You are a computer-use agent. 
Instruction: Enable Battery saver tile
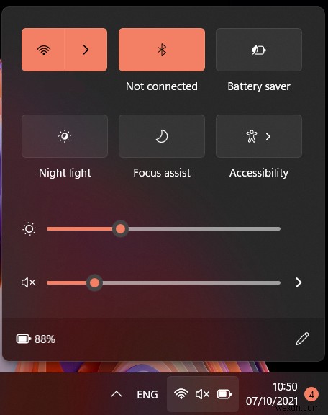[x=259, y=50]
